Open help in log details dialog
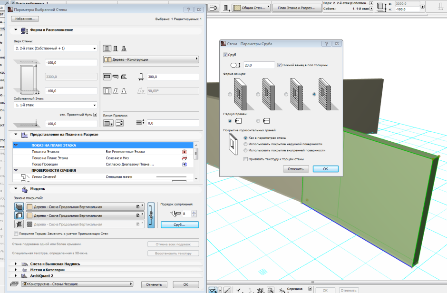 tap(326, 44)
